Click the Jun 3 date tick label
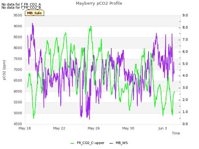This screenshot has height=149, width=199. (163, 128)
